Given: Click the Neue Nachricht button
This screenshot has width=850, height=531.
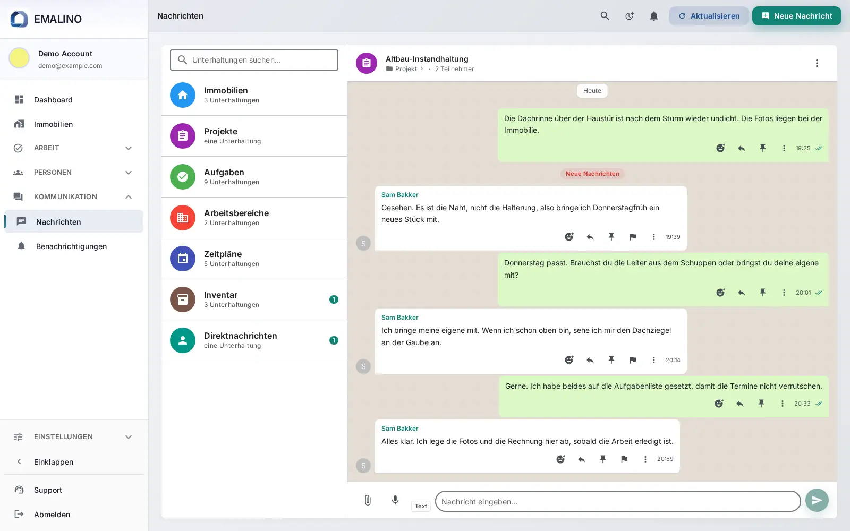Looking at the screenshot, I should 797,16.
